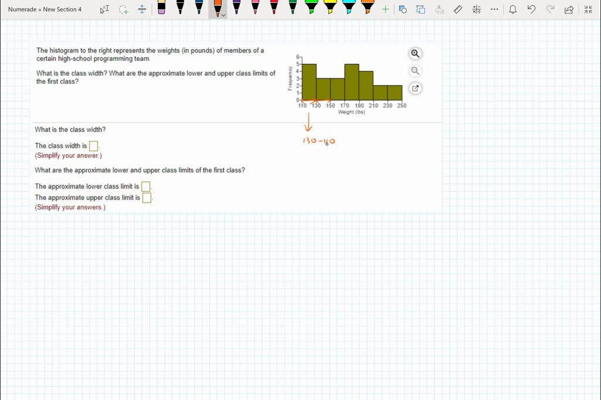Redo the last action
The width and height of the screenshot is (601, 400).
(549, 9)
